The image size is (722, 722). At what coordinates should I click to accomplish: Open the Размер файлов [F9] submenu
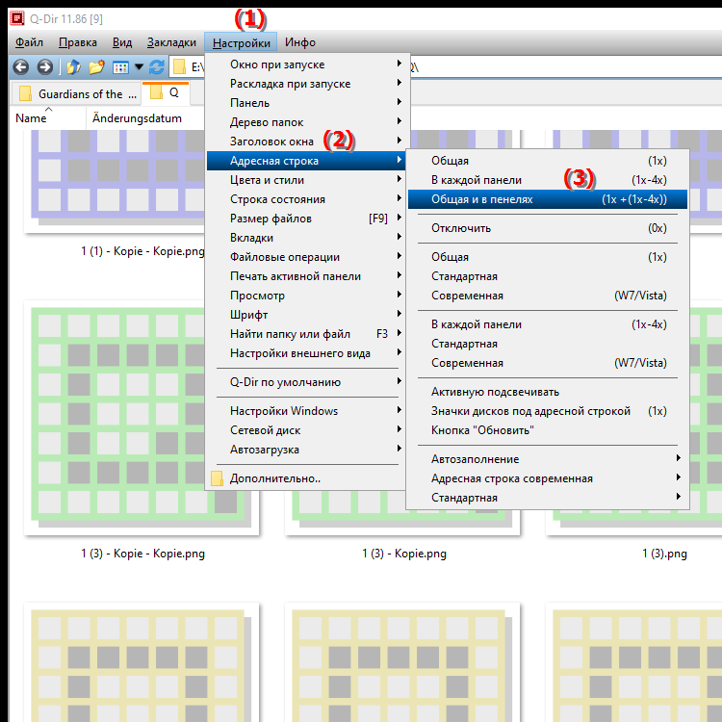click(306, 219)
